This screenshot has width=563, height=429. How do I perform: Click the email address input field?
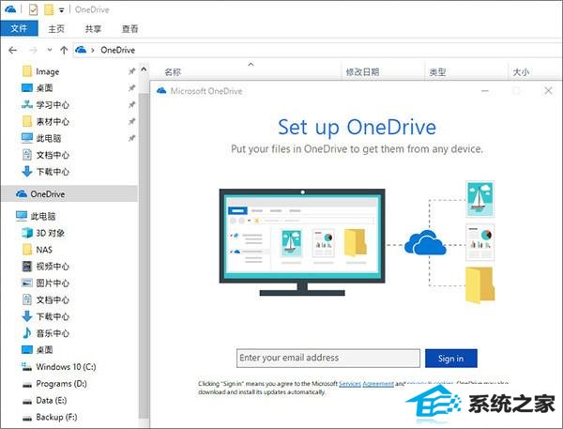click(328, 358)
